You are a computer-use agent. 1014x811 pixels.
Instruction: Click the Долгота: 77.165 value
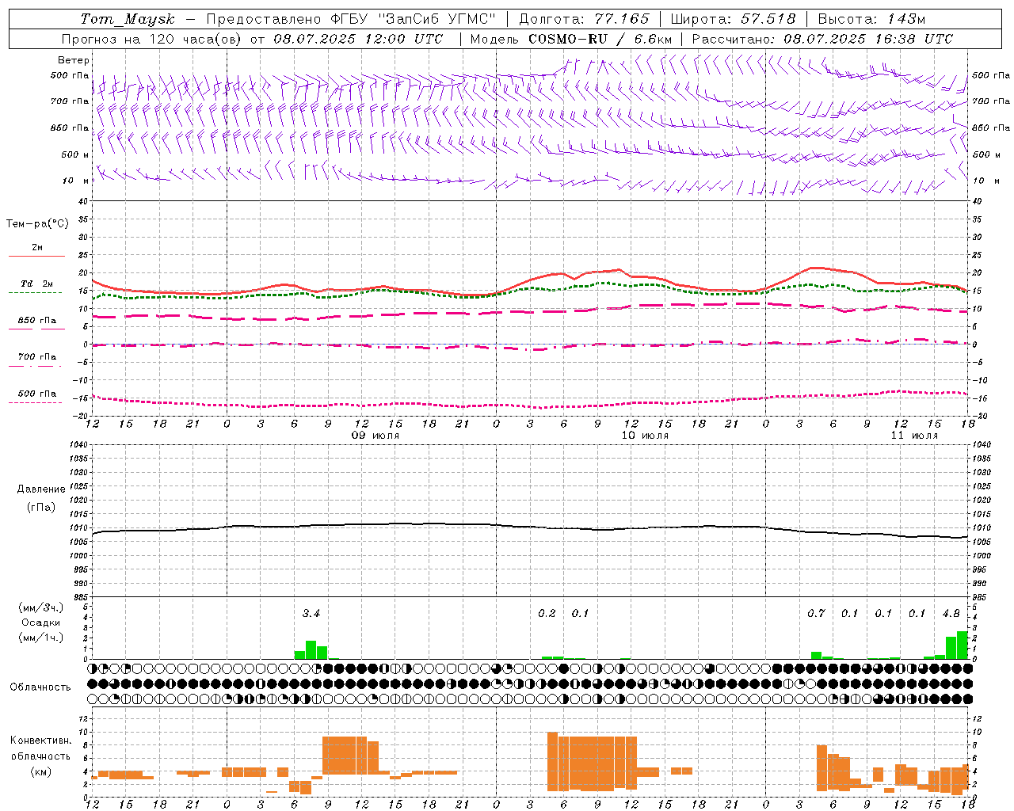pyautogui.click(x=584, y=19)
